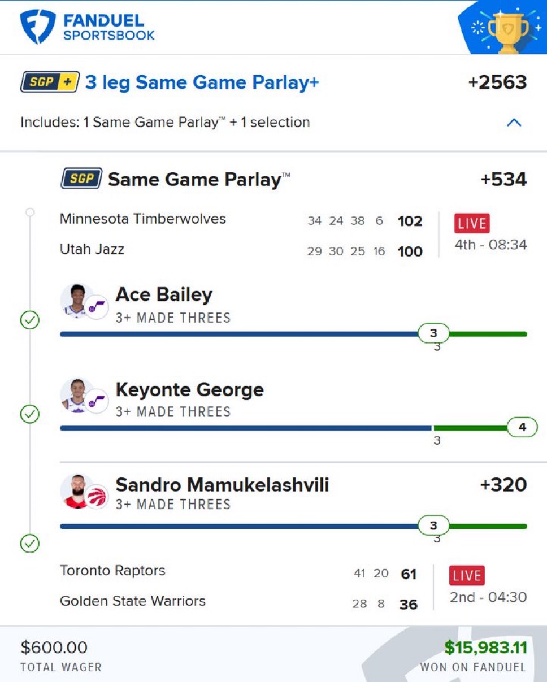547x682 pixels.
Task: Click the SGP+ badge icon
Action: coord(50,82)
